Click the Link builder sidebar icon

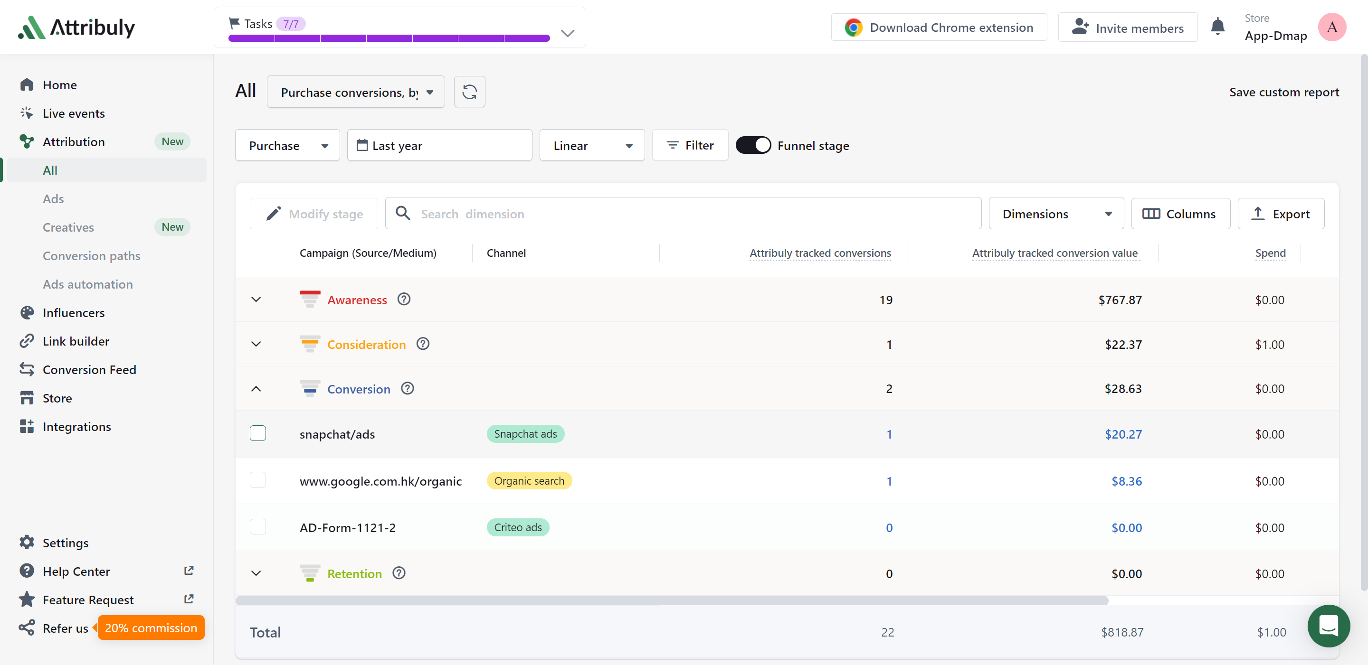[x=26, y=340]
